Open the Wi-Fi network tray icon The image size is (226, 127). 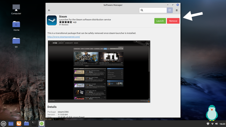click(212, 124)
